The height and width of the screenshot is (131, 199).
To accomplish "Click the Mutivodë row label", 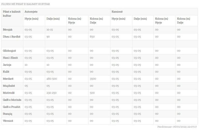I will click(x=9, y=93).
